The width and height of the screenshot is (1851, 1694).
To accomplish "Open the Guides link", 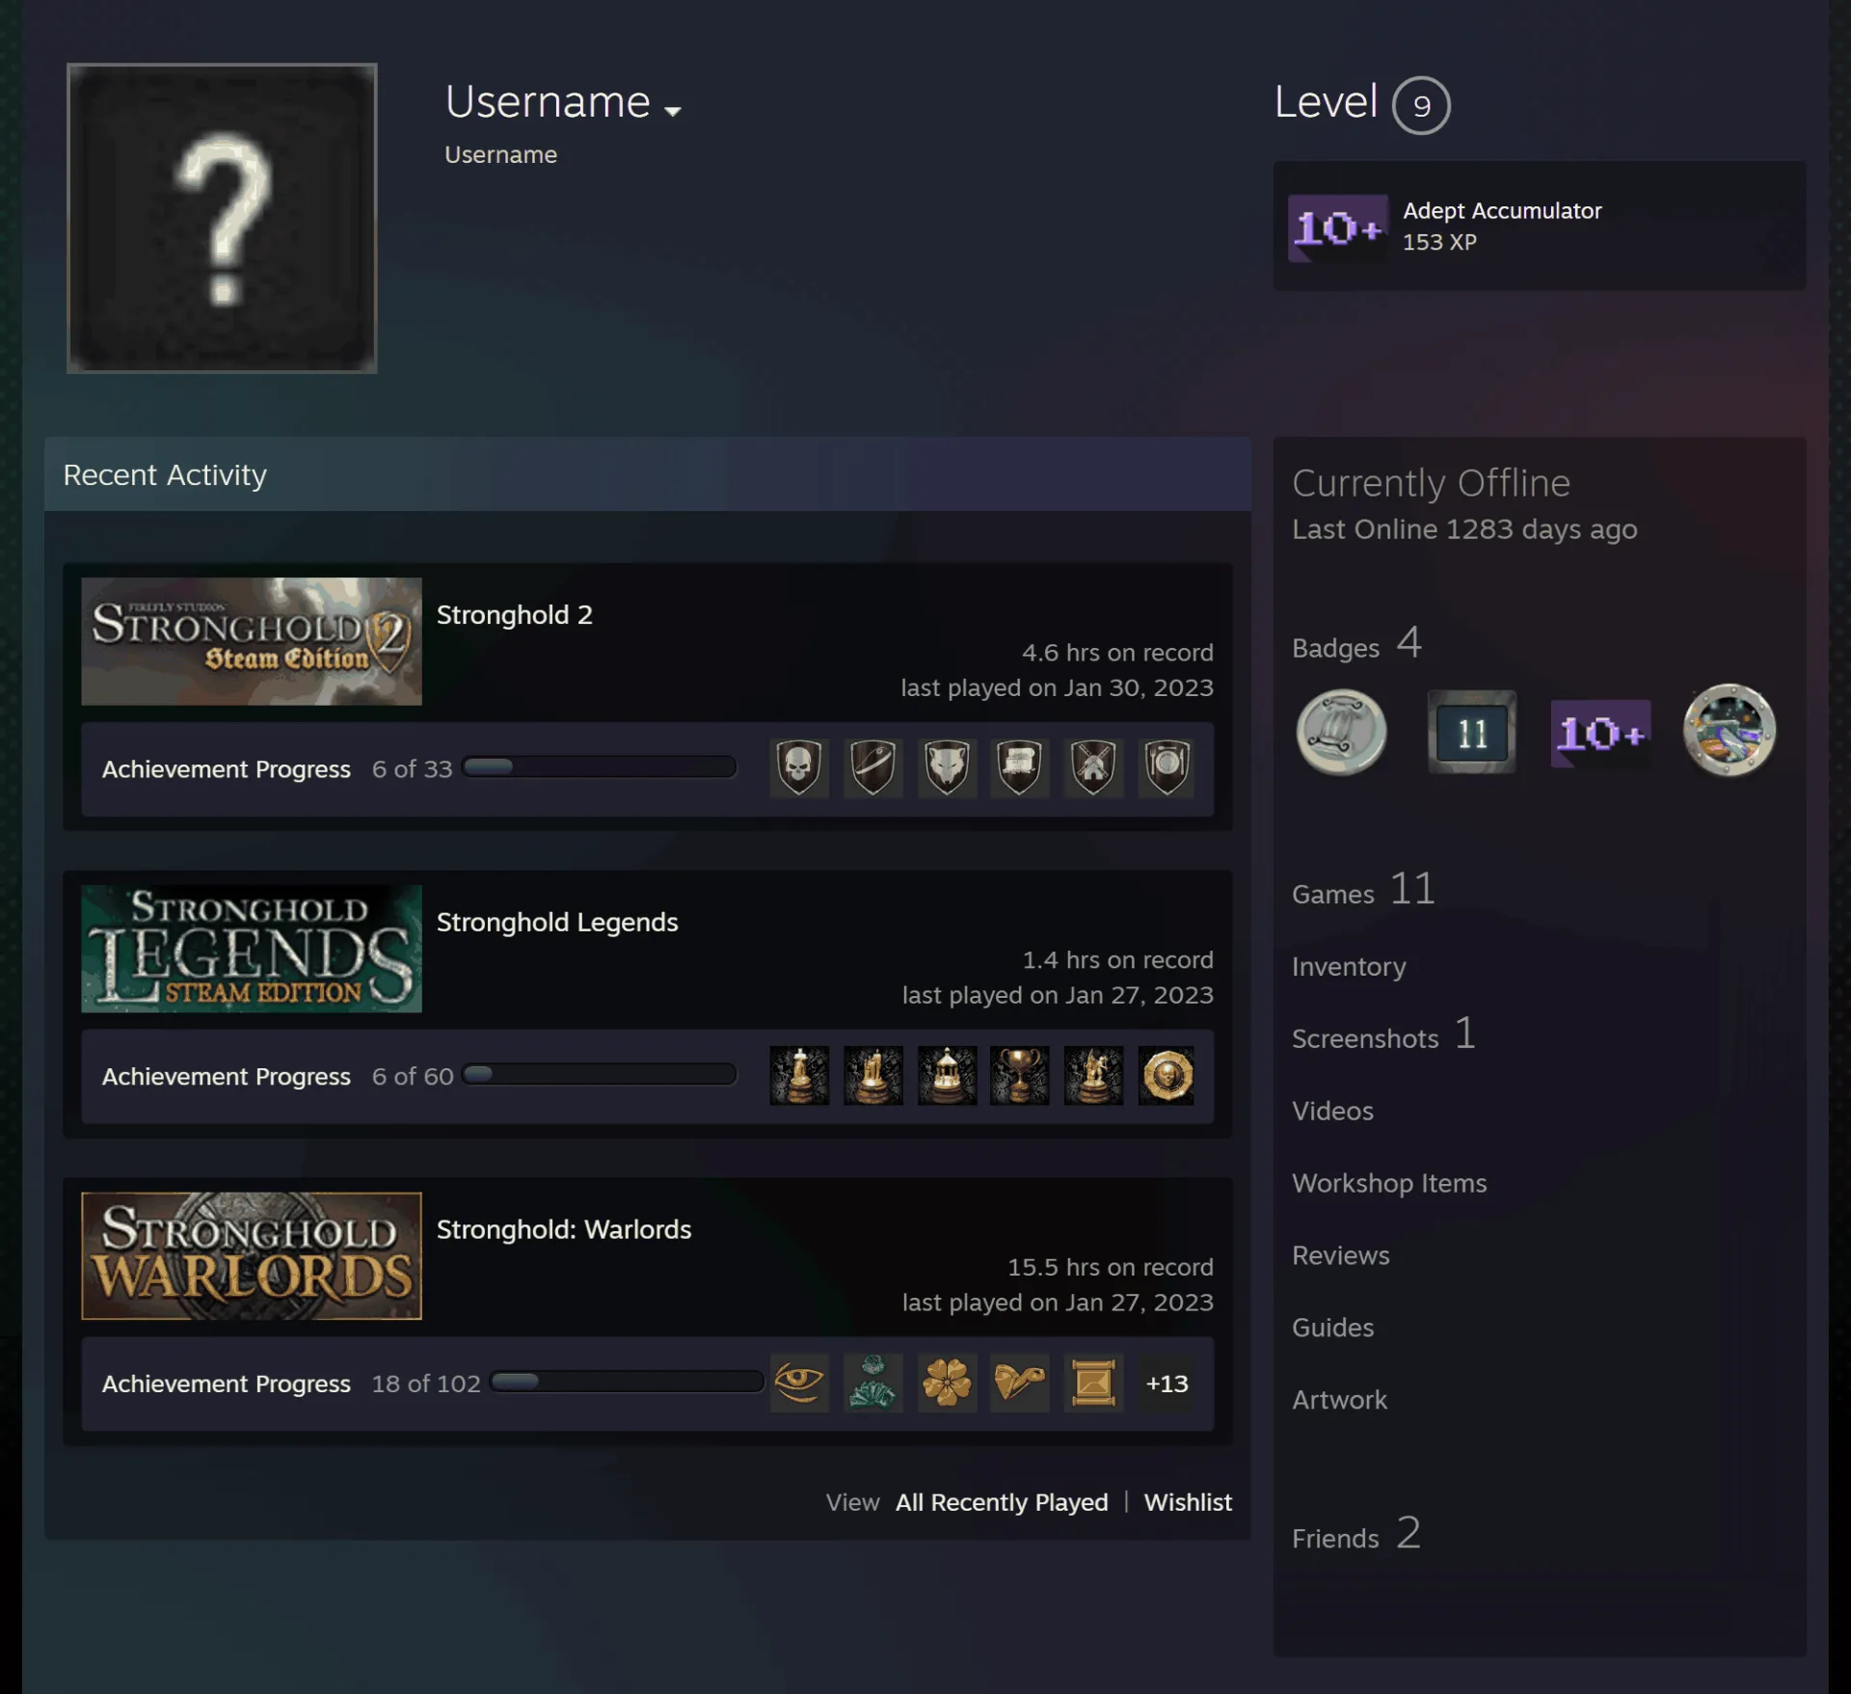I will (x=1332, y=1328).
